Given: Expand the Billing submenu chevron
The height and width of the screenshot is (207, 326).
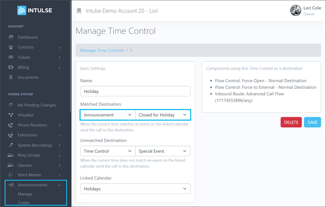Looking at the screenshot, I should (59, 68).
